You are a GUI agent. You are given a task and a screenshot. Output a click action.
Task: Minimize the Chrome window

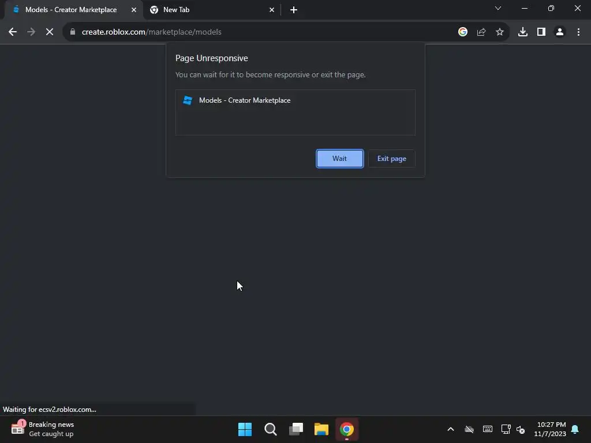[524, 8]
